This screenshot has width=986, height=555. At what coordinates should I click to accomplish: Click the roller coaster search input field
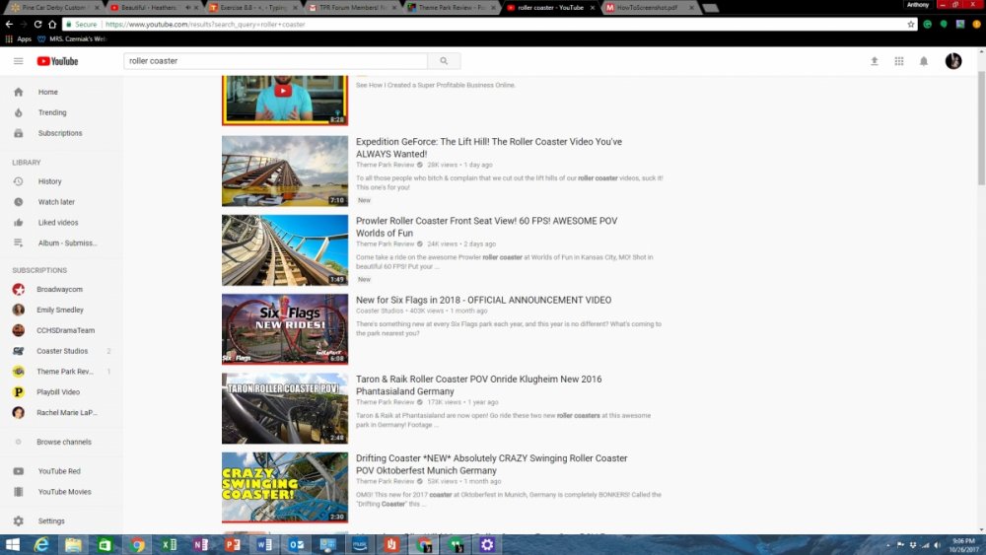point(275,61)
